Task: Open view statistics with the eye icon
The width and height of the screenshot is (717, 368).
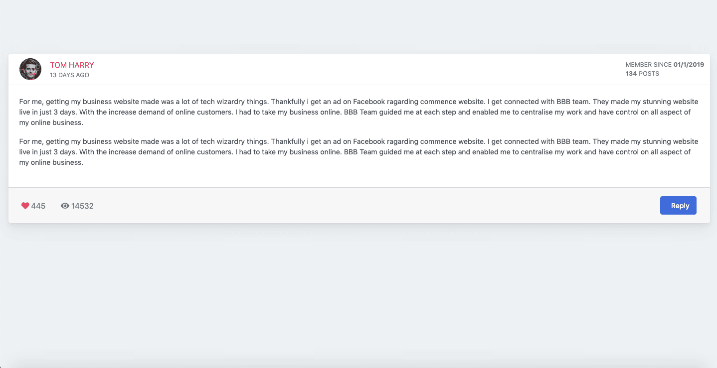Action: [65, 205]
